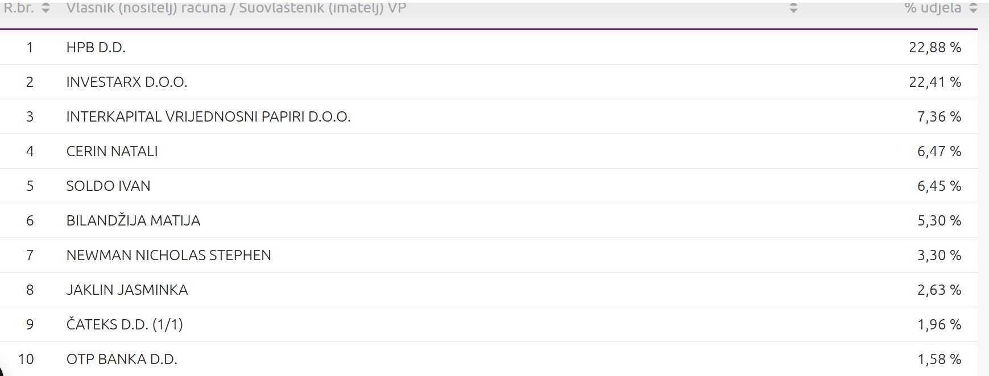The width and height of the screenshot is (989, 376).
Task: Select INTERKAPITAL VRIJEDNOSNI PAPIRI D.O.O.
Action: (208, 117)
